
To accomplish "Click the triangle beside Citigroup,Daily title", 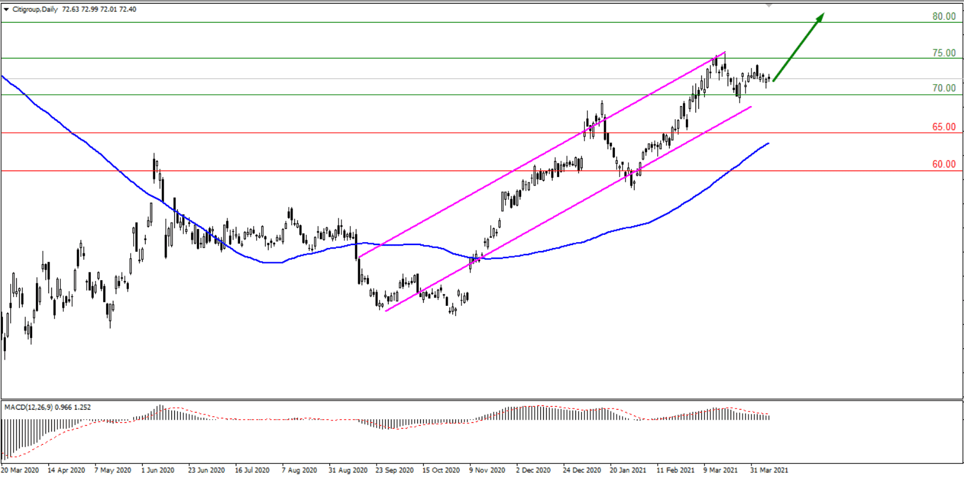I will [x=7, y=10].
